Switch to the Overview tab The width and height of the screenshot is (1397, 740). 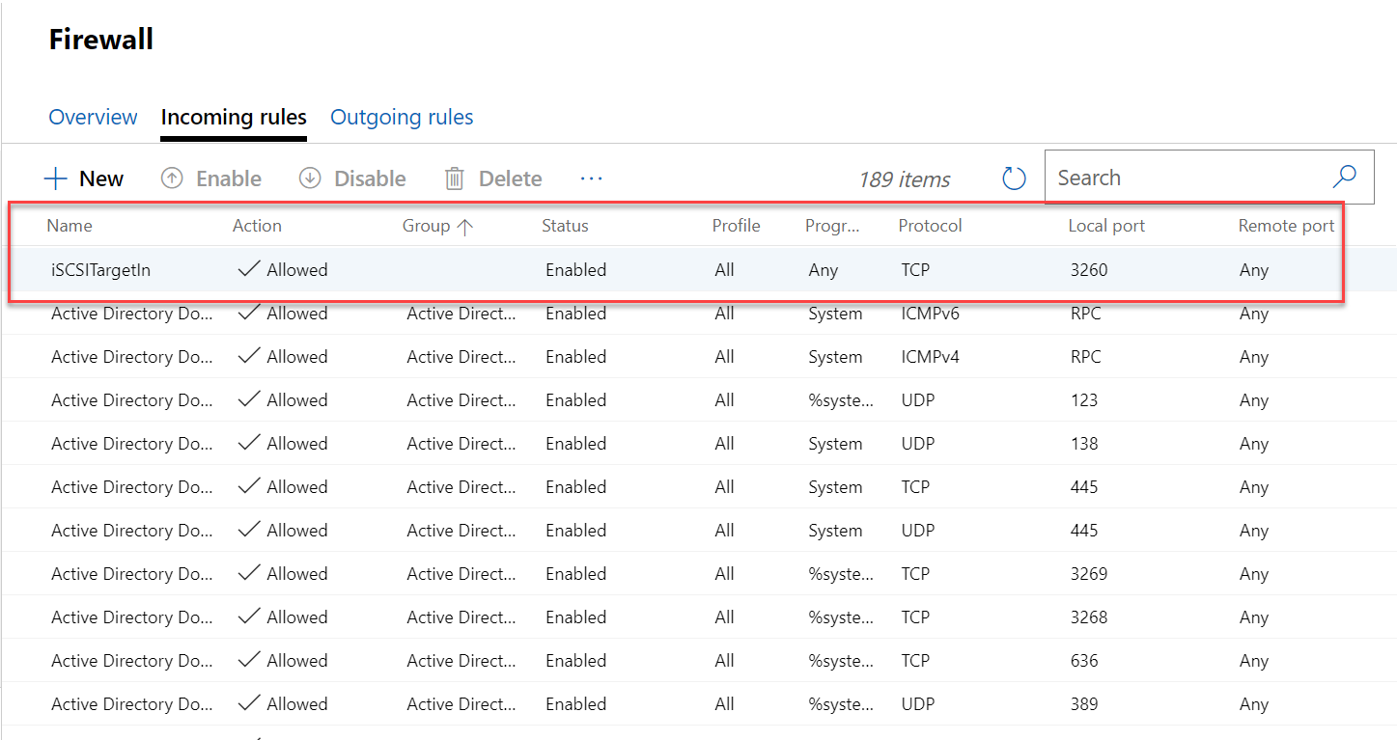click(93, 117)
